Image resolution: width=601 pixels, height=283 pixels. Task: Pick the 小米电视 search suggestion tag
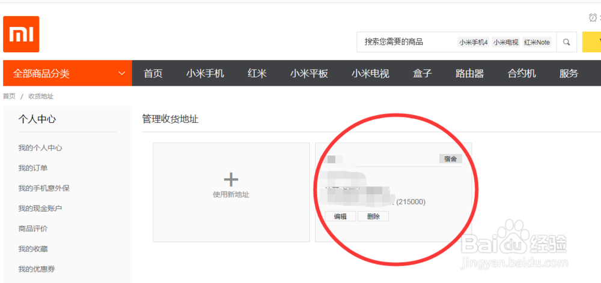tap(506, 43)
